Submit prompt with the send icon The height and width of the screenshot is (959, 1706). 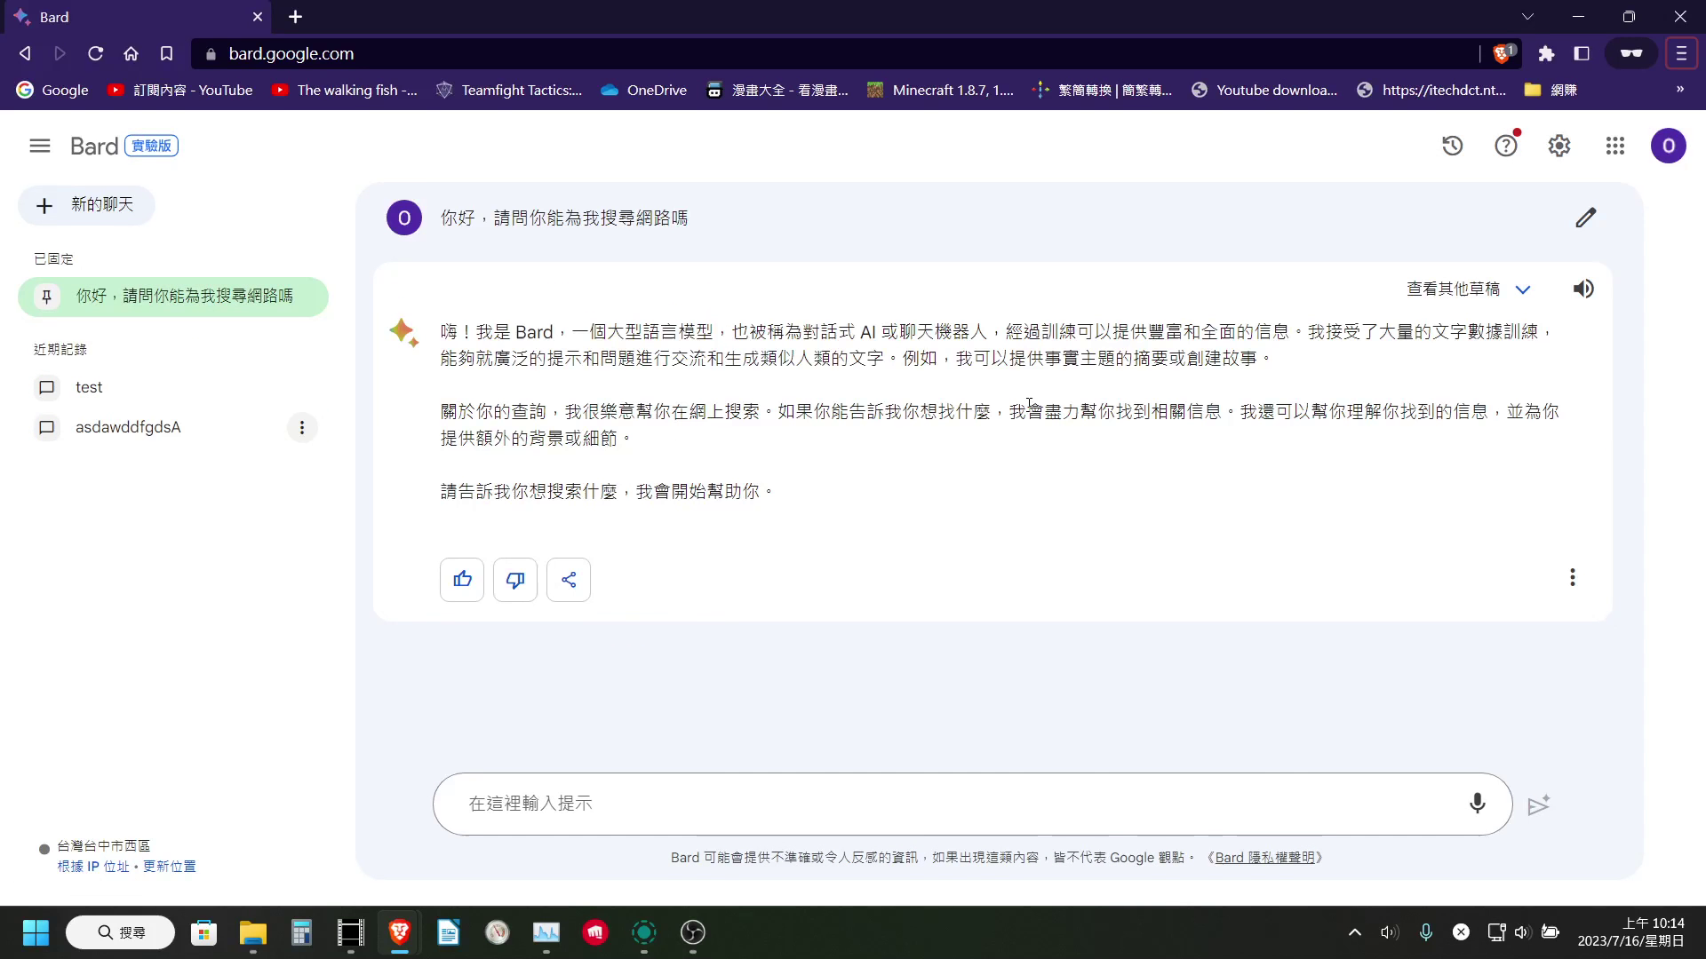click(1539, 804)
